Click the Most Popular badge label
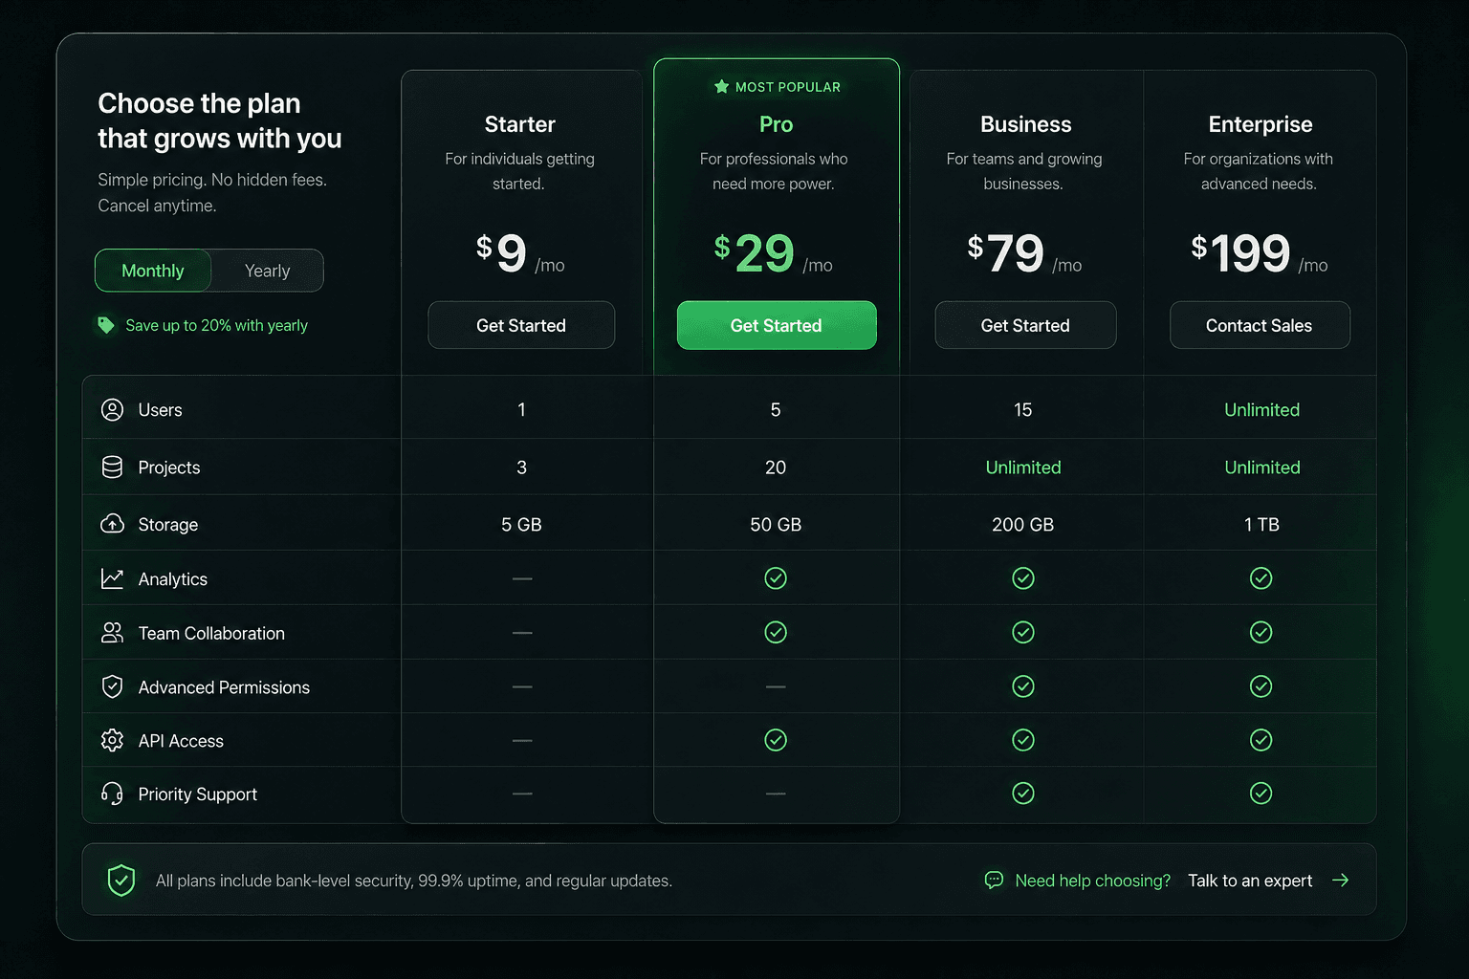The height and width of the screenshot is (979, 1469). click(x=788, y=87)
